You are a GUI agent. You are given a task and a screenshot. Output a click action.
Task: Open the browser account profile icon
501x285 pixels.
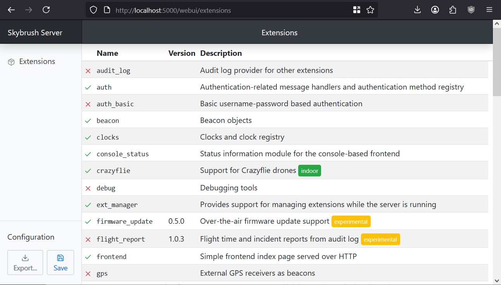click(435, 10)
